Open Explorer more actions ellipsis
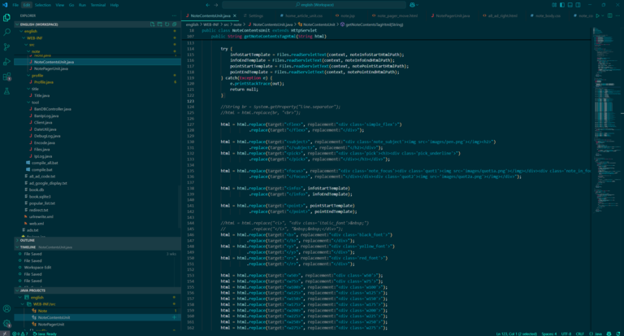 pos(175,15)
